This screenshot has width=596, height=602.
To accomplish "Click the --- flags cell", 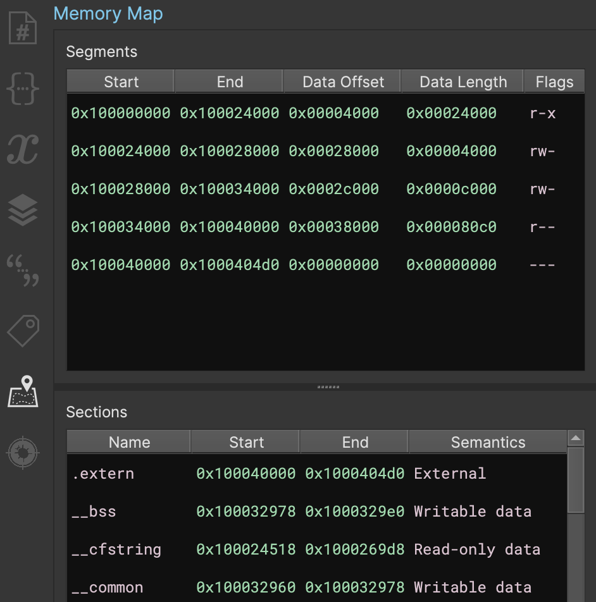I will (542, 266).
